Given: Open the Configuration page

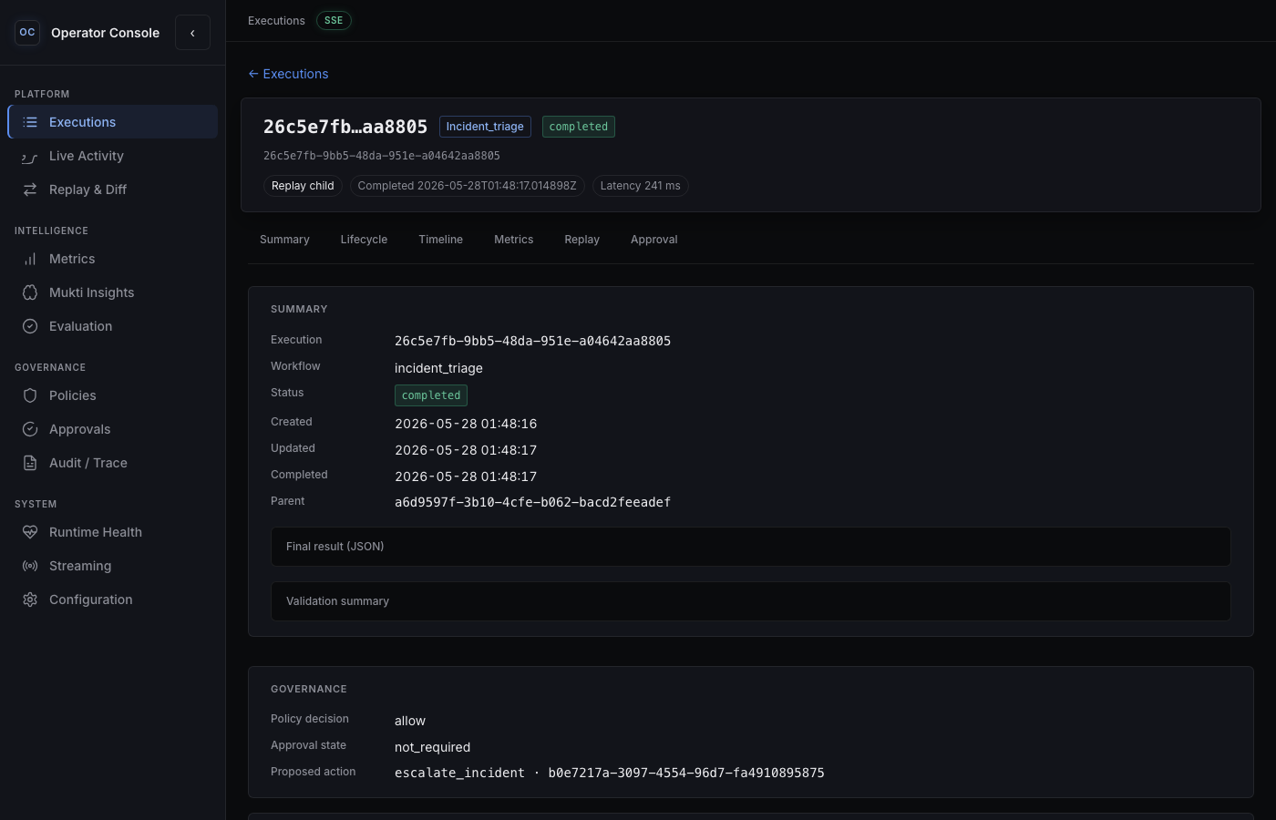Looking at the screenshot, I should pyautogui.click(x=112, y=600).
